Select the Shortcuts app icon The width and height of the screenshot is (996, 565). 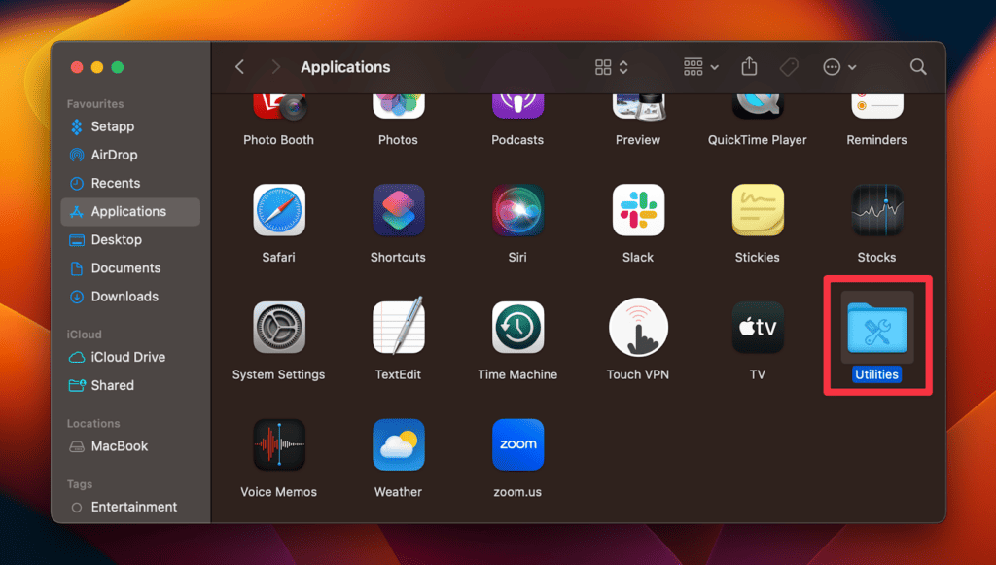tap(398, 210)
